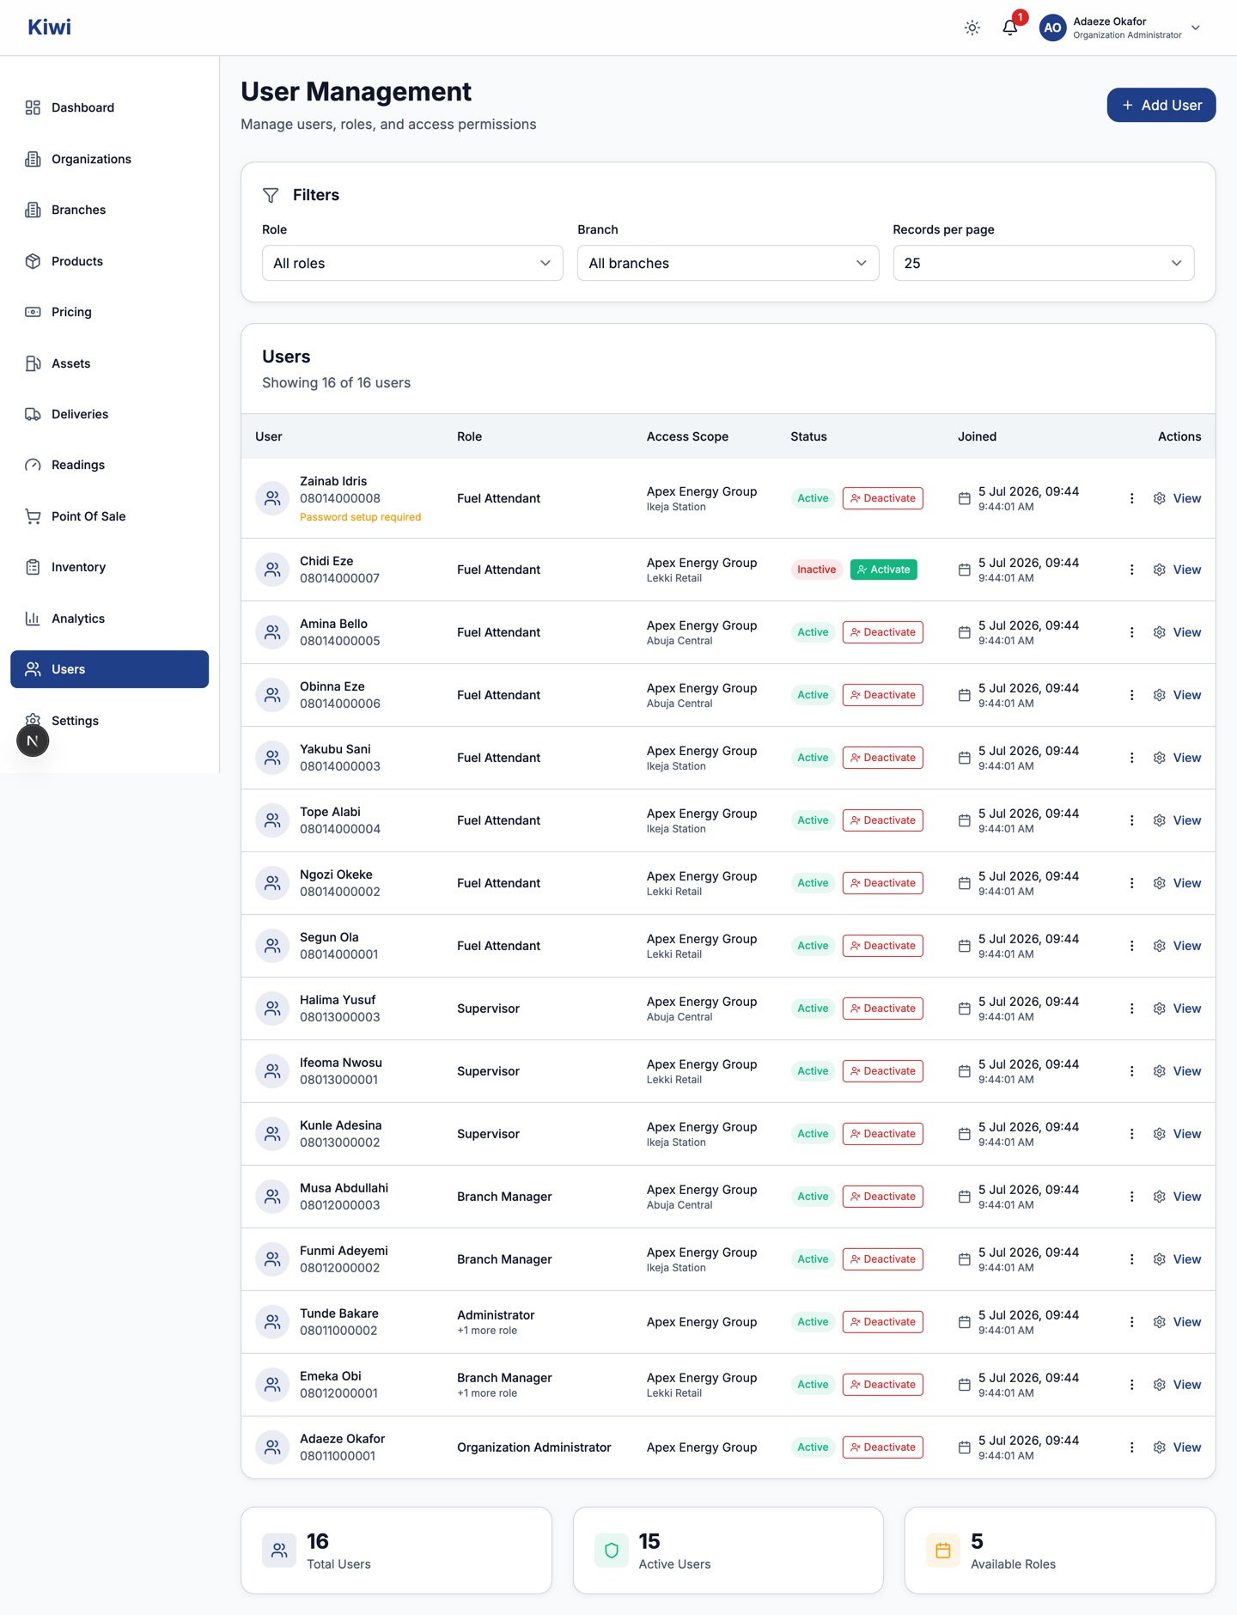Deactivate user Obinna Eze
This screenshot has height=1615, width=1237.
(882, 695)
